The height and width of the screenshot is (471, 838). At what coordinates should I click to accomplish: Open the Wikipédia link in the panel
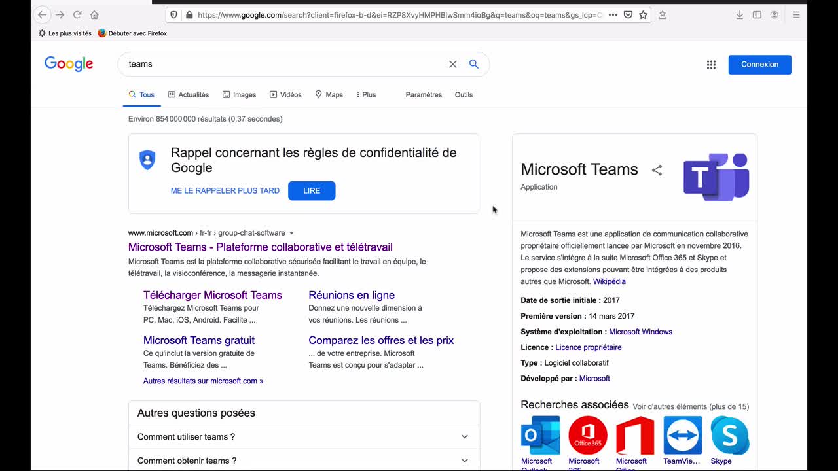point(610,281)
